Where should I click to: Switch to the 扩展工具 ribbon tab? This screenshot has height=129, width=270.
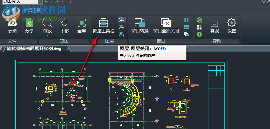(x=32, y=10)
